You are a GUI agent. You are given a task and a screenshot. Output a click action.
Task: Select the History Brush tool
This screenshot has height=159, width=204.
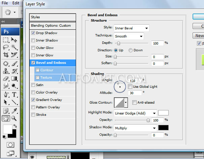(14, 71)
